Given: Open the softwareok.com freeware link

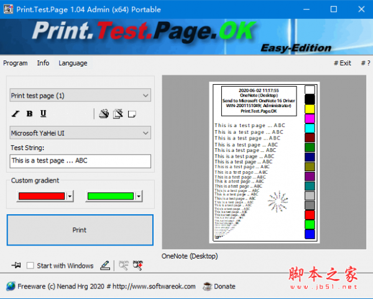Looking at the screenshot, I should (106, 286).
